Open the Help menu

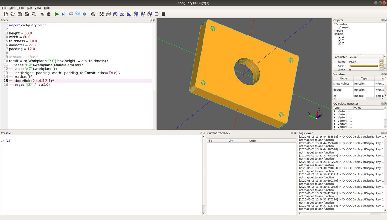pyautogui.click(x=47, y=8)
